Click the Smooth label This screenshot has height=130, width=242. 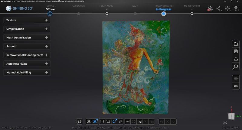pos(11,46)
